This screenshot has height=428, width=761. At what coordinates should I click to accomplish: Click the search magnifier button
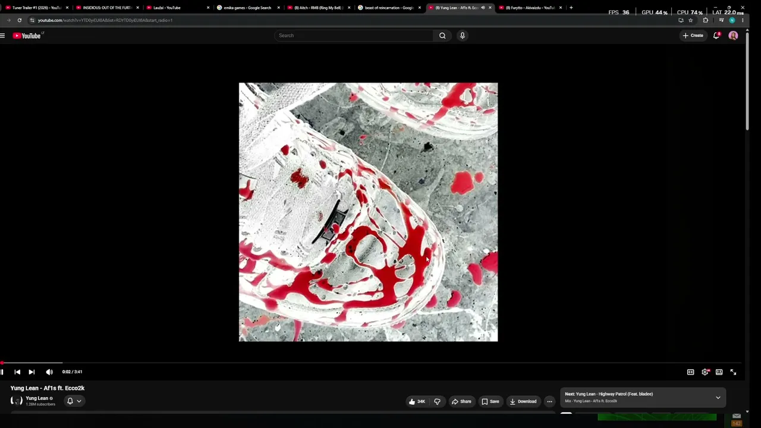tap(442, 36)
